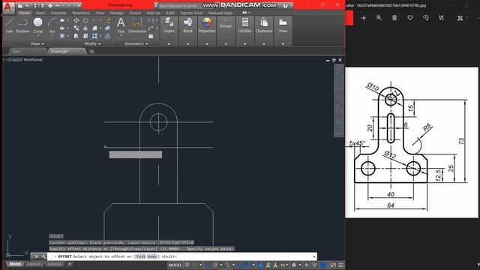The image size is (480, 270).
Task: Toggle the grid display in status bar
Action: pos(187,265)
